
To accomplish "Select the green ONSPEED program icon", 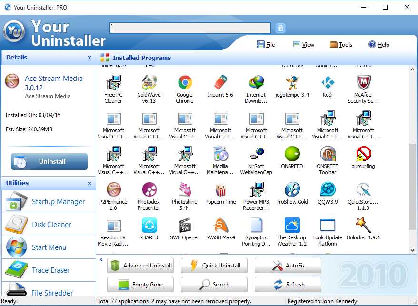I will (x=292, y=154).
